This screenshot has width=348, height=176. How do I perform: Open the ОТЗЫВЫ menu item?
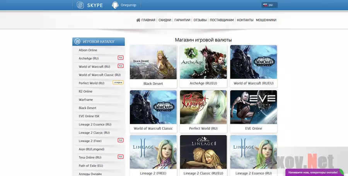coord(200,20)
